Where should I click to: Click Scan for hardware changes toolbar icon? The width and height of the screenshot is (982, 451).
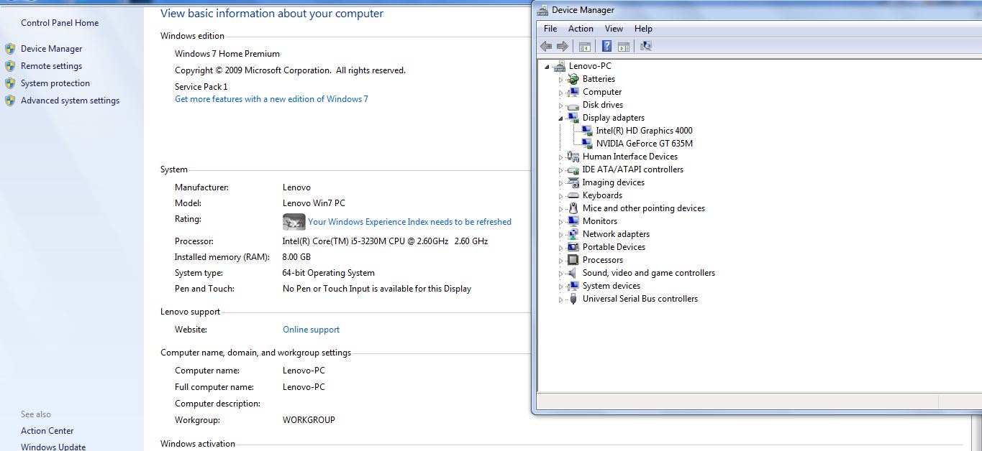pyautogui.click(x=645, y=46)
